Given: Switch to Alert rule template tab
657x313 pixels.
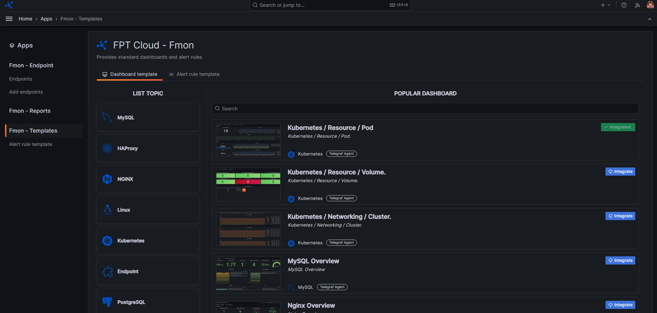Looking at the screenshot, I should (x=194, y=74).
